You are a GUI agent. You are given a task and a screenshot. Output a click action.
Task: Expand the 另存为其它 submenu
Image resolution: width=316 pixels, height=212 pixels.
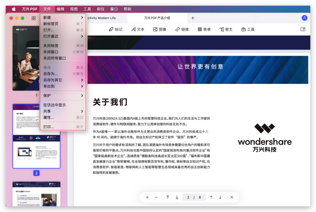pyautogui.click(x=63, y=80)
